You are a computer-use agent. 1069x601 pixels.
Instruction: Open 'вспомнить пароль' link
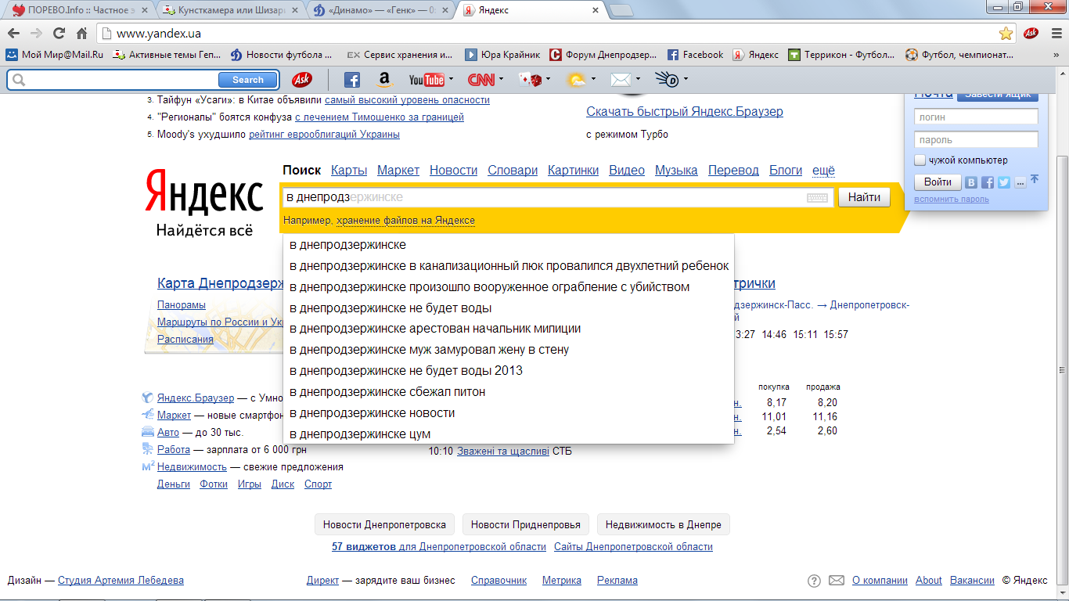point(952,200)
